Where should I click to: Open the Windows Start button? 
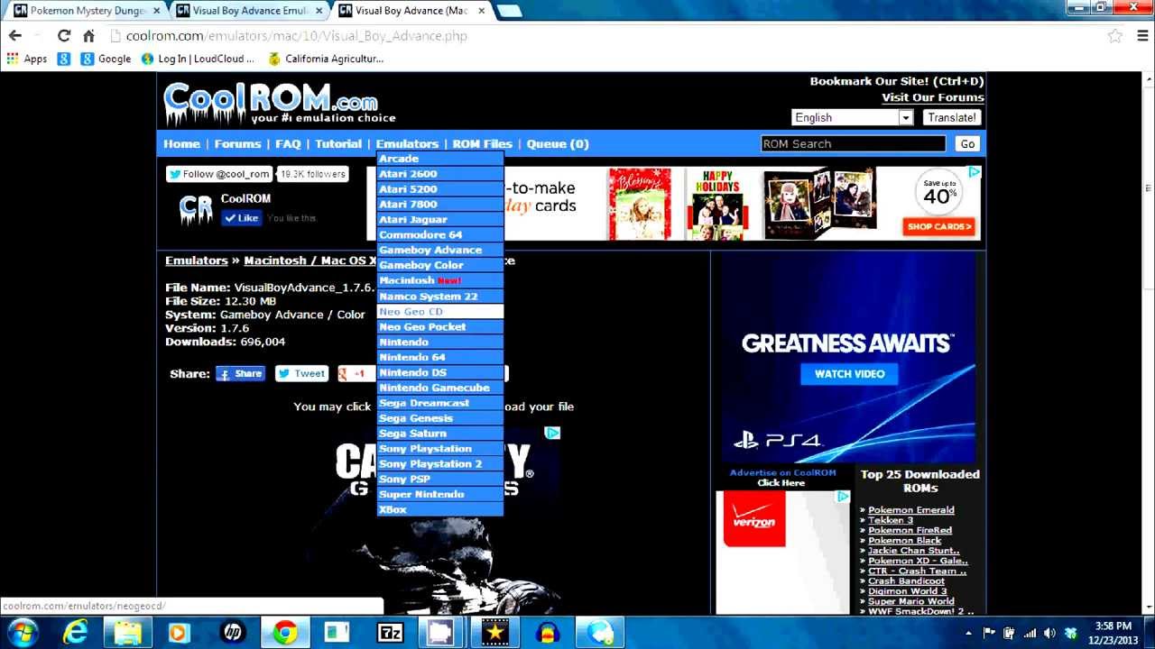point(23,633)
